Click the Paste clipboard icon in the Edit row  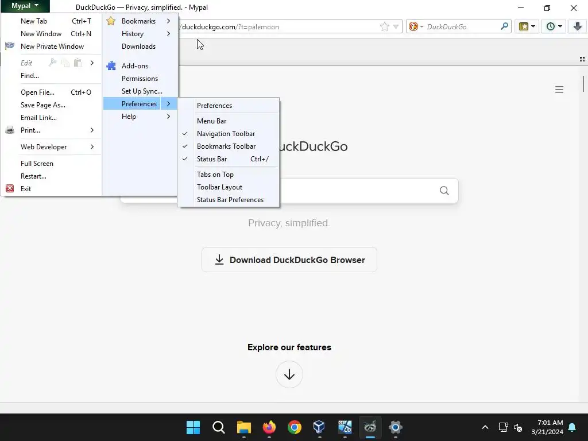coord(78,63)
